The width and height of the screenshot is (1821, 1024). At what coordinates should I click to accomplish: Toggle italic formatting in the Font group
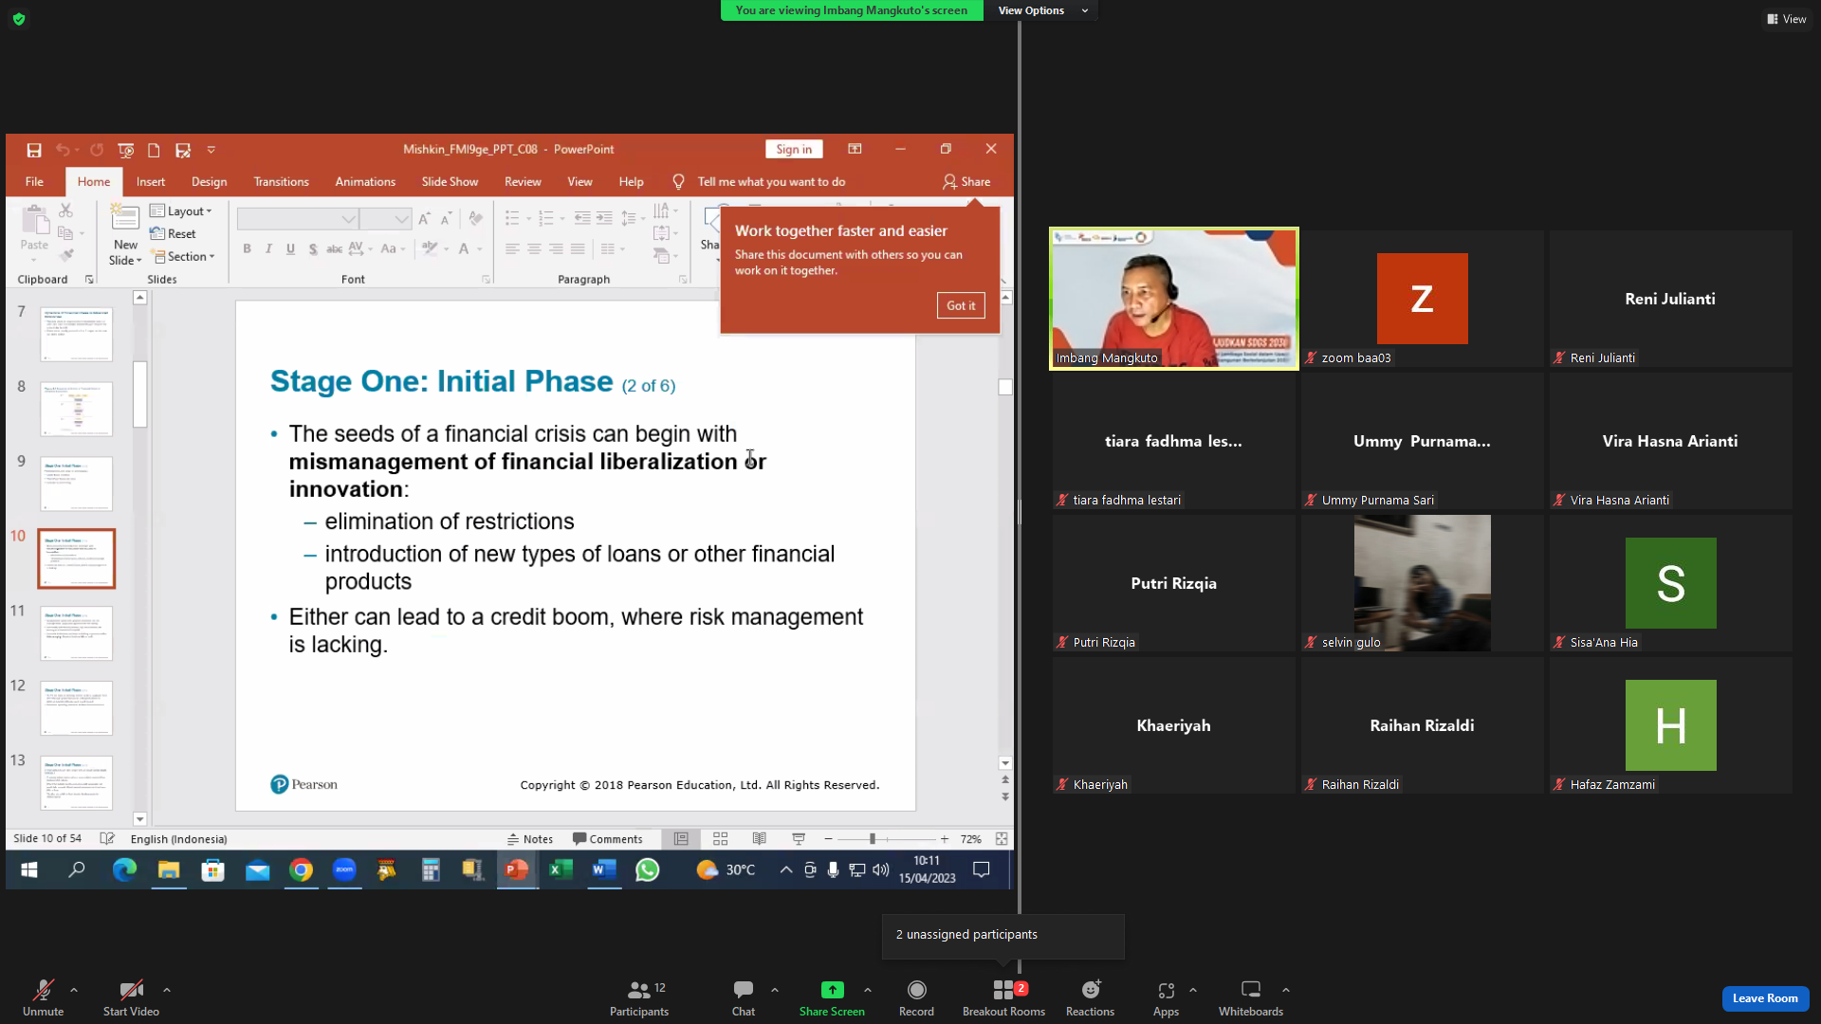pyautogui.click(x=268, y=249)
